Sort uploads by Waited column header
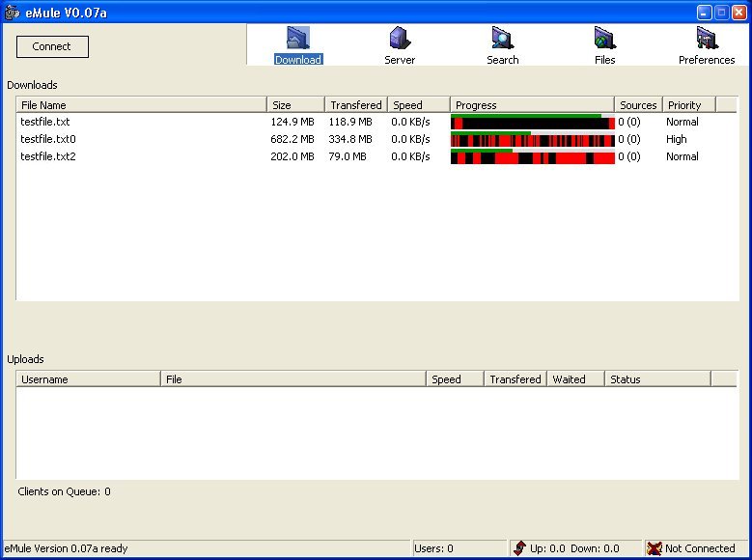 [x=576, y=379]
